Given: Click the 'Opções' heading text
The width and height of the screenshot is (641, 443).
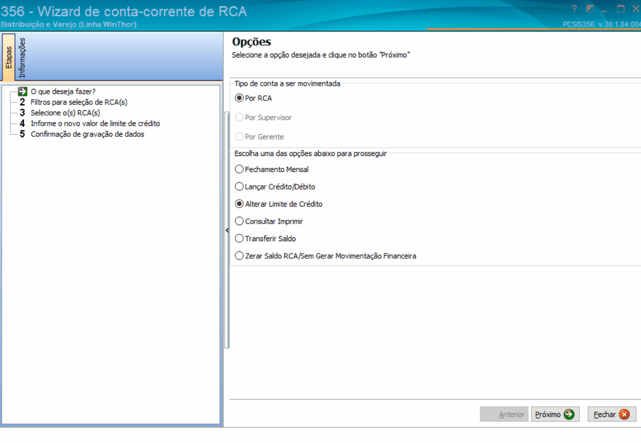Looking at the screenshot, I should [252, 42].
